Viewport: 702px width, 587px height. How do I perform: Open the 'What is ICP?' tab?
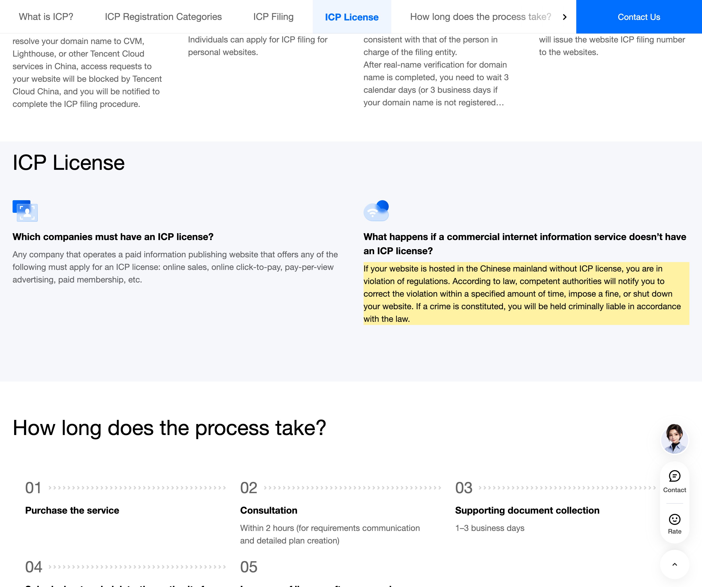(x=46, y=17)
